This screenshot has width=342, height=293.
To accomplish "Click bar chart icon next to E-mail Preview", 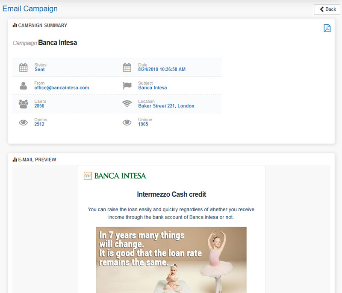I will coord(15,159).
